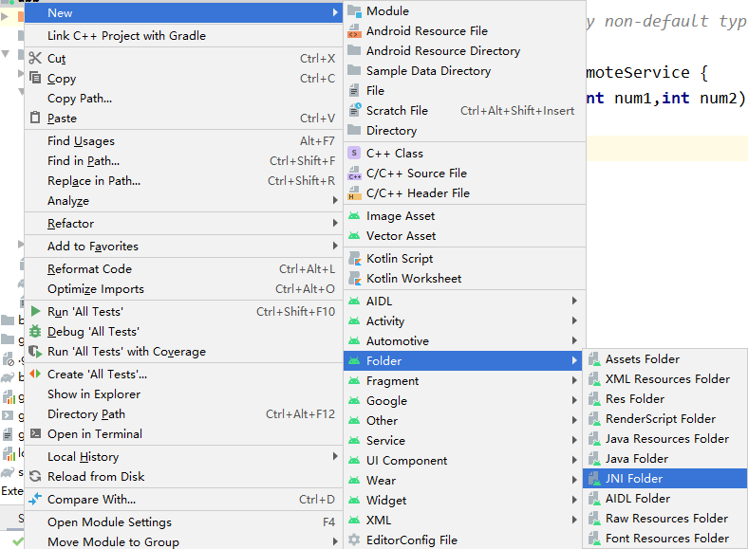Click the C/C++ Header File icon
Viewport: 748px width, 549px height.
[x=354, y=193]
